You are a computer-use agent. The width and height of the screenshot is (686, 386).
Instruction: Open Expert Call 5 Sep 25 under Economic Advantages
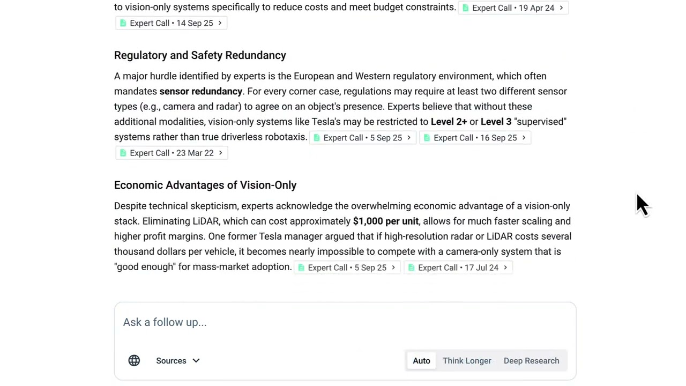pos(347,268)
